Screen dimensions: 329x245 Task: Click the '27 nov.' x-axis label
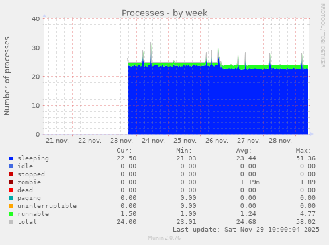[x=248, y=141]
